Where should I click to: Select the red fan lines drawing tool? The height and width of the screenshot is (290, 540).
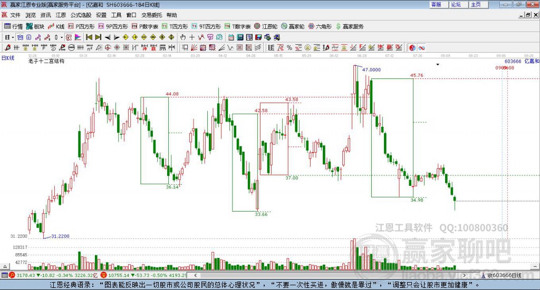point(194,48)
